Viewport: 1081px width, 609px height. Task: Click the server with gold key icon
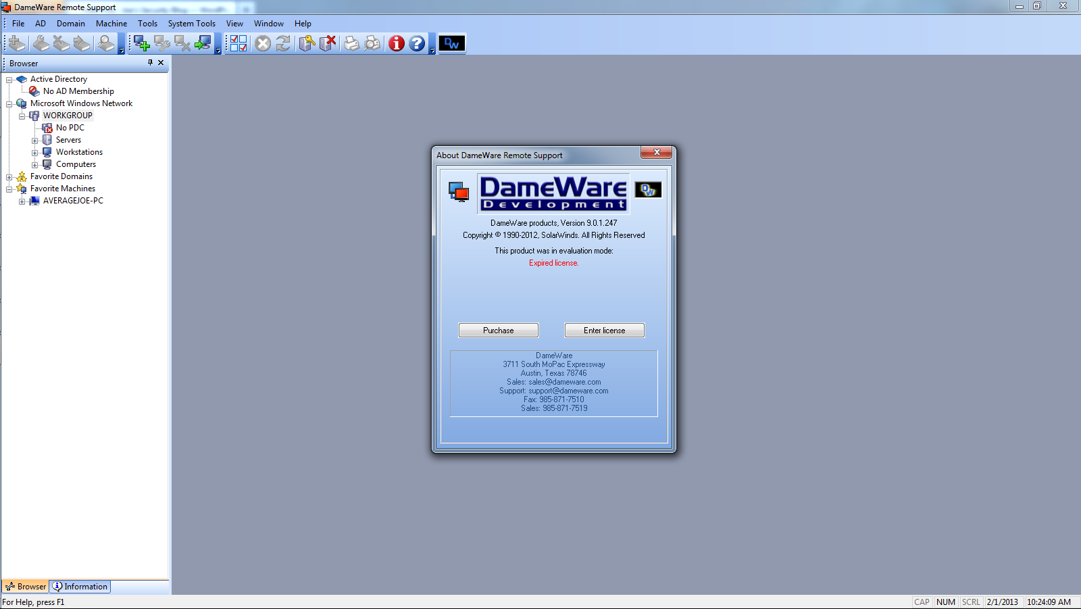[307, 44]
